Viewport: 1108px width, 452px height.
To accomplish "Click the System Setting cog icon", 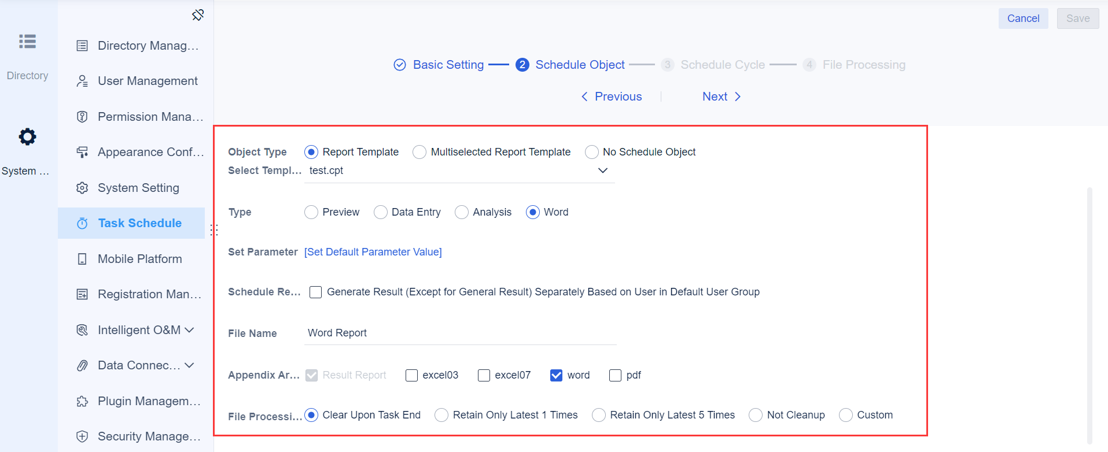I will click(82, 188).
